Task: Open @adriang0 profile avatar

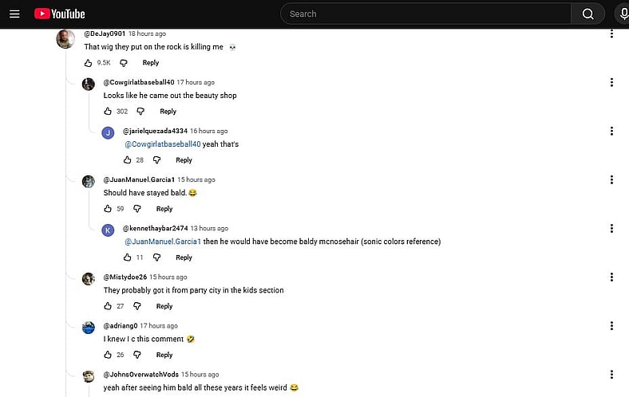Action: (x=89, y=328)
